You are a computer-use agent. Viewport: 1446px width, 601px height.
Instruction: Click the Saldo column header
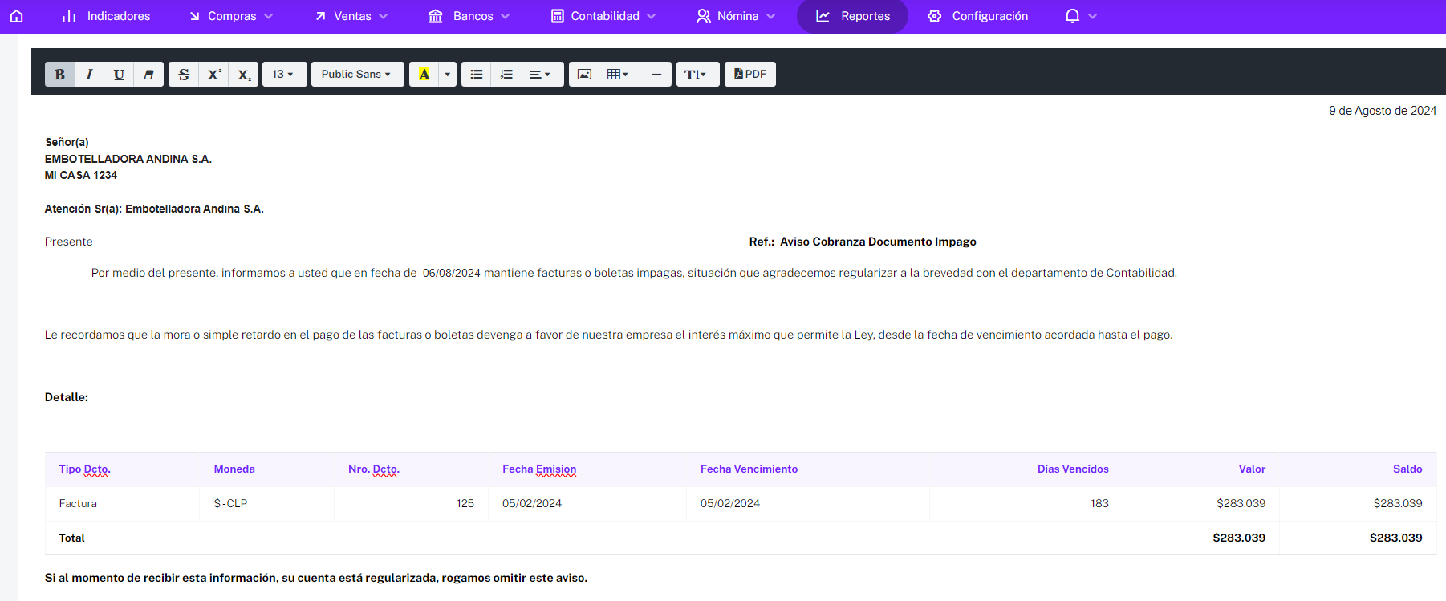pyautogui.click(x=1407, y=469)
